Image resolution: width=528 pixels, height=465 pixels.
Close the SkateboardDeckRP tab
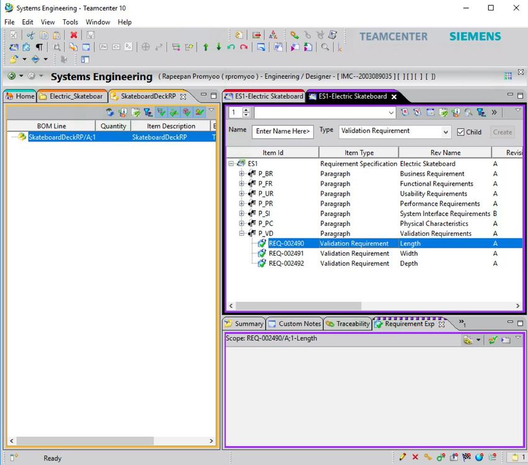[183, 97]
